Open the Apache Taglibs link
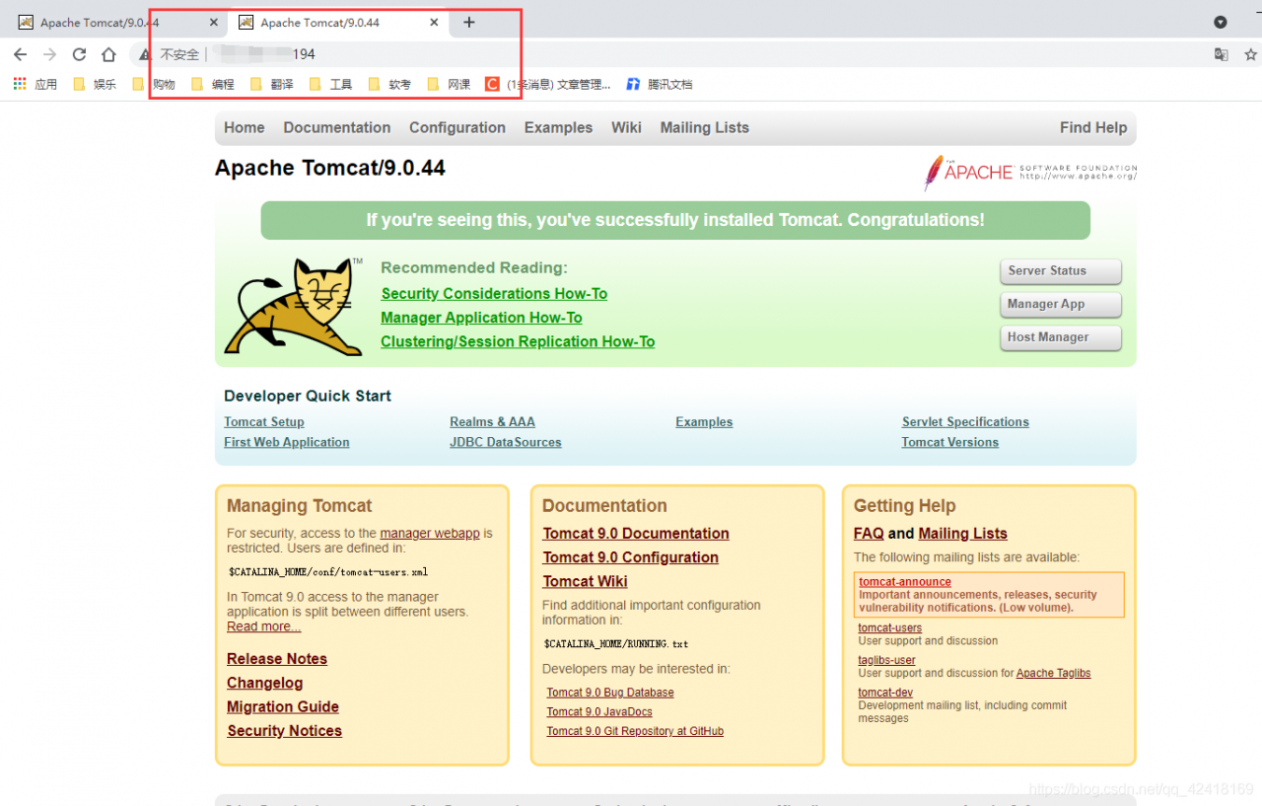The width and height of the screenshot is (1262, 806). [x=1054, y=673]
